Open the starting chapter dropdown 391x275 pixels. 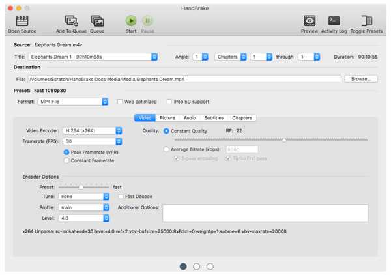(x=261, y=57)
